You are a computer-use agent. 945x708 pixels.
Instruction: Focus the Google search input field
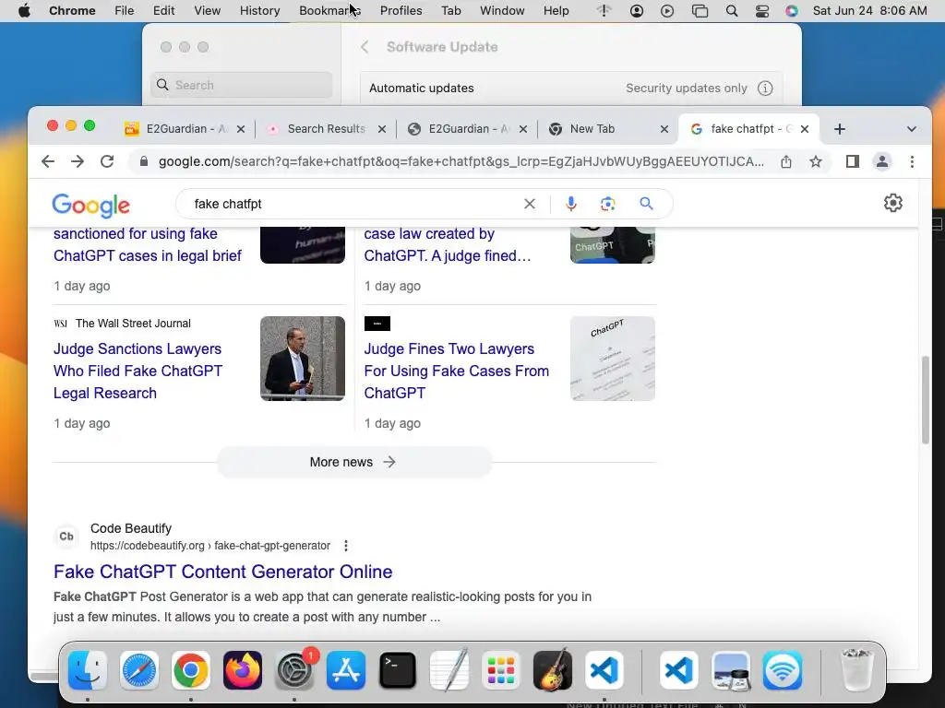(355, 204)
